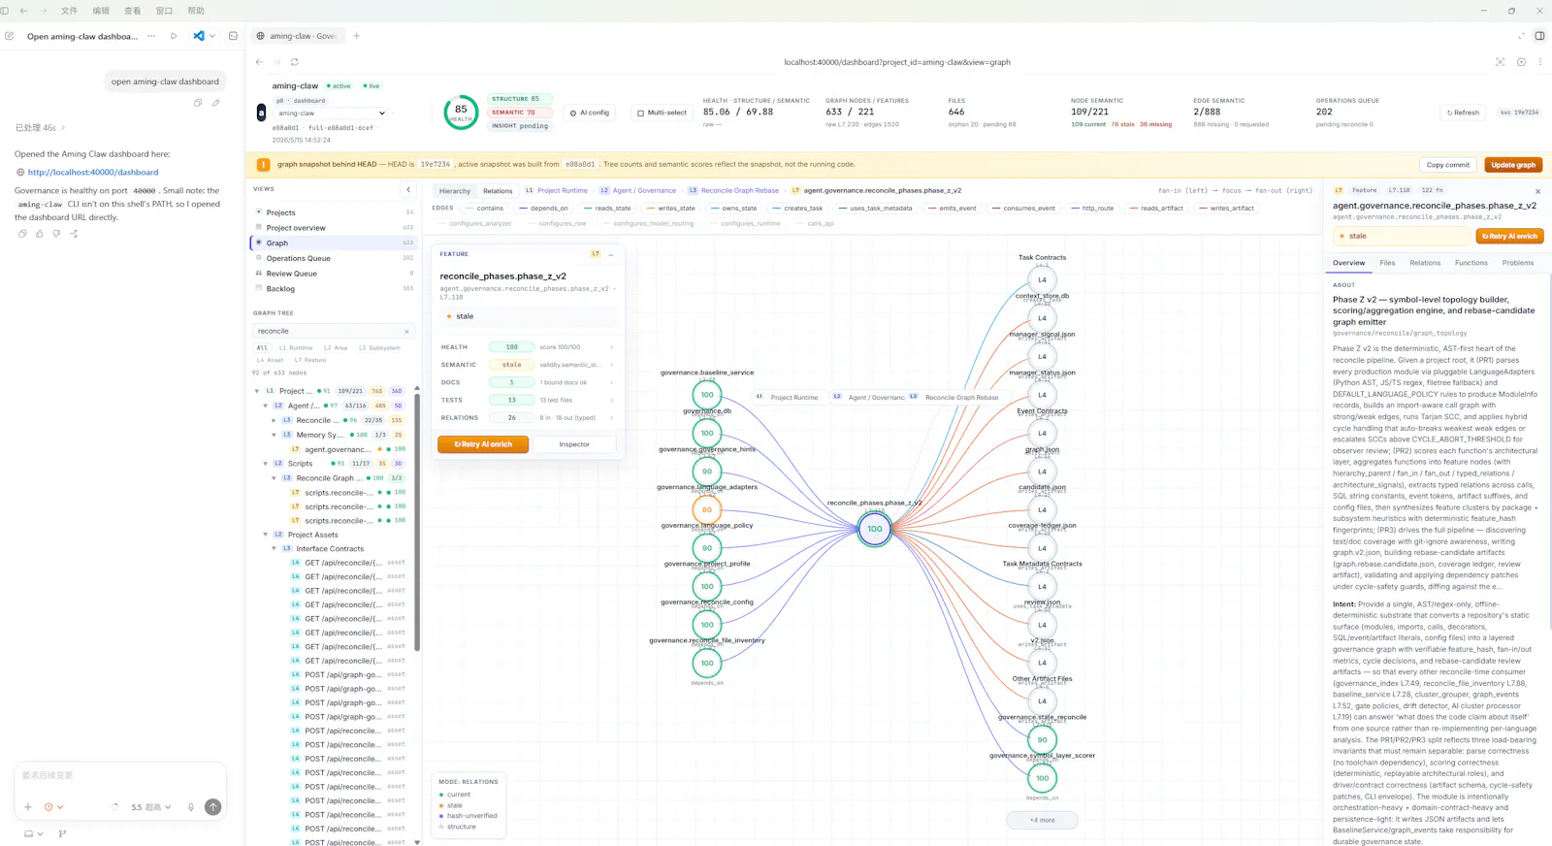This screenshot has height=846, width=1552.
Task: Switch to Hierarchy tab
Action: coord(454,191)
